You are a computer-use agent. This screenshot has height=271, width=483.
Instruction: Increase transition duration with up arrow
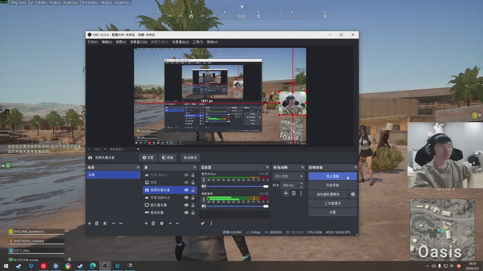coord(301,184)
